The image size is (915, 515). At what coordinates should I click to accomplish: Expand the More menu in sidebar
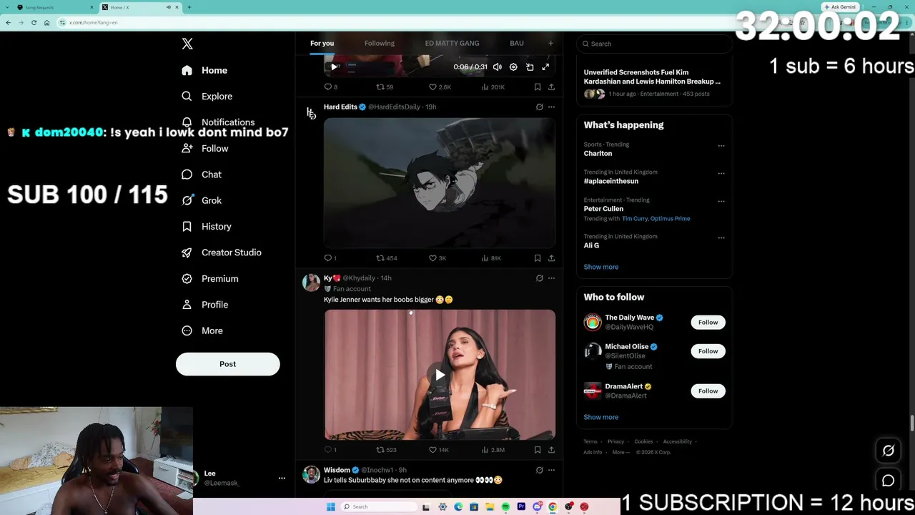202,330
